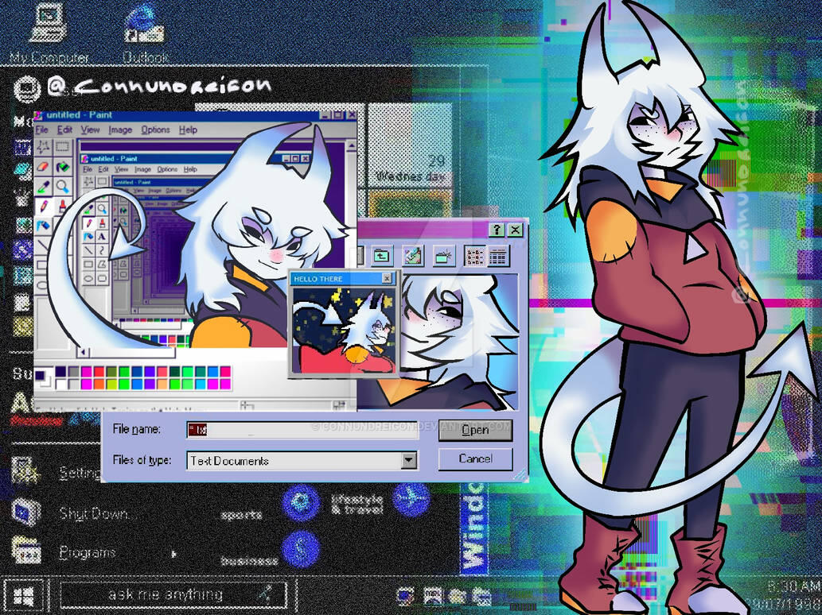Choose Fill With Color bucket in outermost Paint
822x615 pixels.
coord(62,167)
